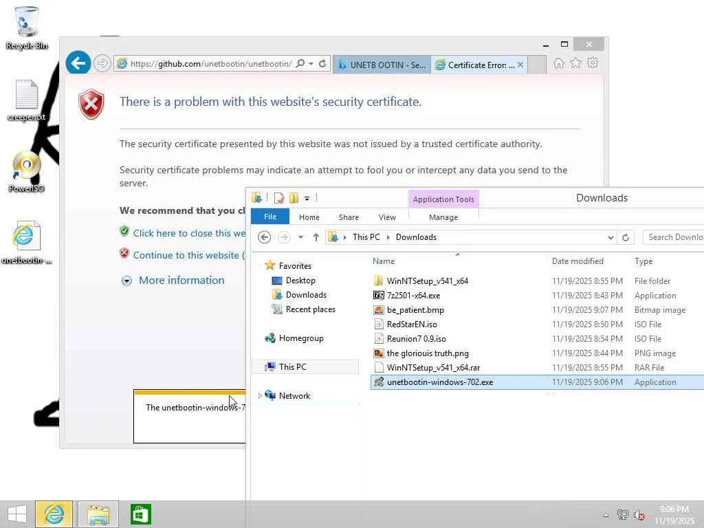Open the Share ribbon tab

pyautogui.click(x=349, y=217)
